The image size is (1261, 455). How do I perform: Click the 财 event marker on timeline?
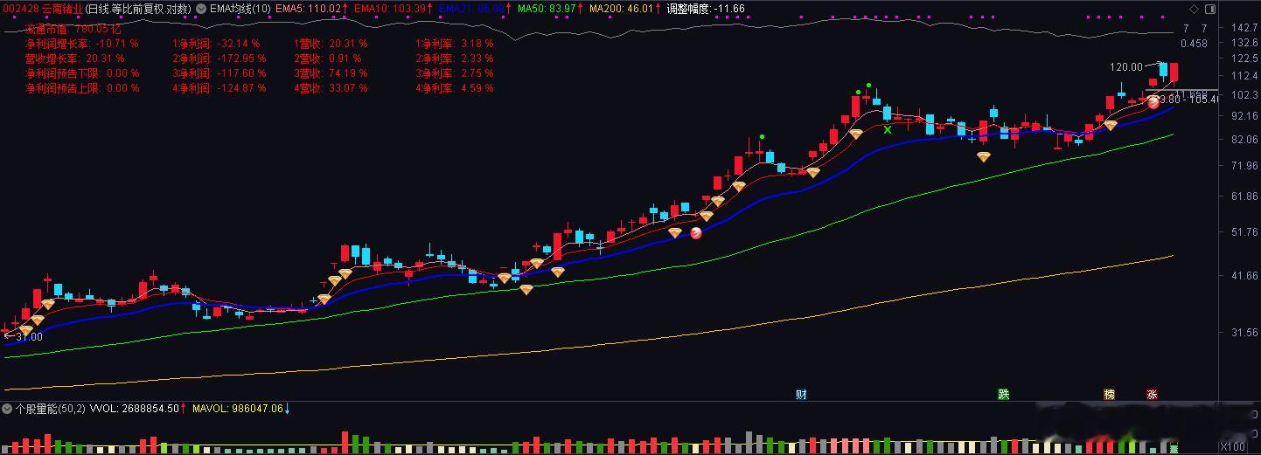tap(801, 394)
